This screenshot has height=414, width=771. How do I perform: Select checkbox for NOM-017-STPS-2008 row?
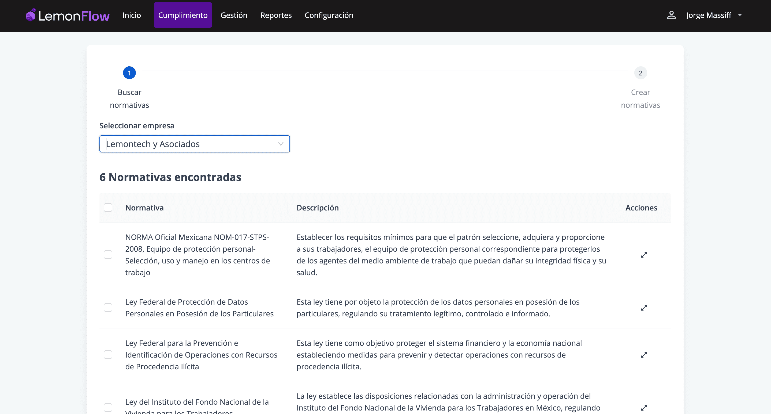coord(108,255)
